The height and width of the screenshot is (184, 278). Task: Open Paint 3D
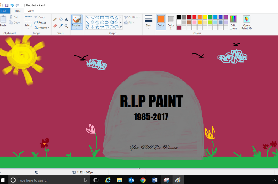[247, 22]
